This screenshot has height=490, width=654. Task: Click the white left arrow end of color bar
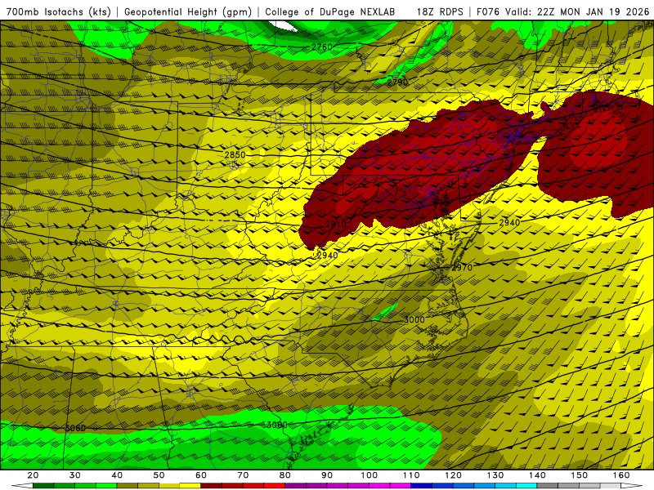click(22, 485)
